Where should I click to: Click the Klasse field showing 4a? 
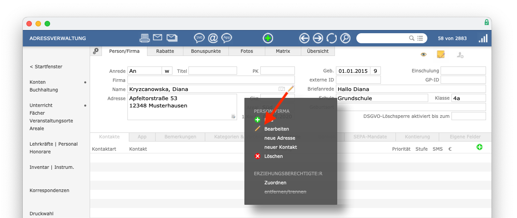tap(469, 98)
